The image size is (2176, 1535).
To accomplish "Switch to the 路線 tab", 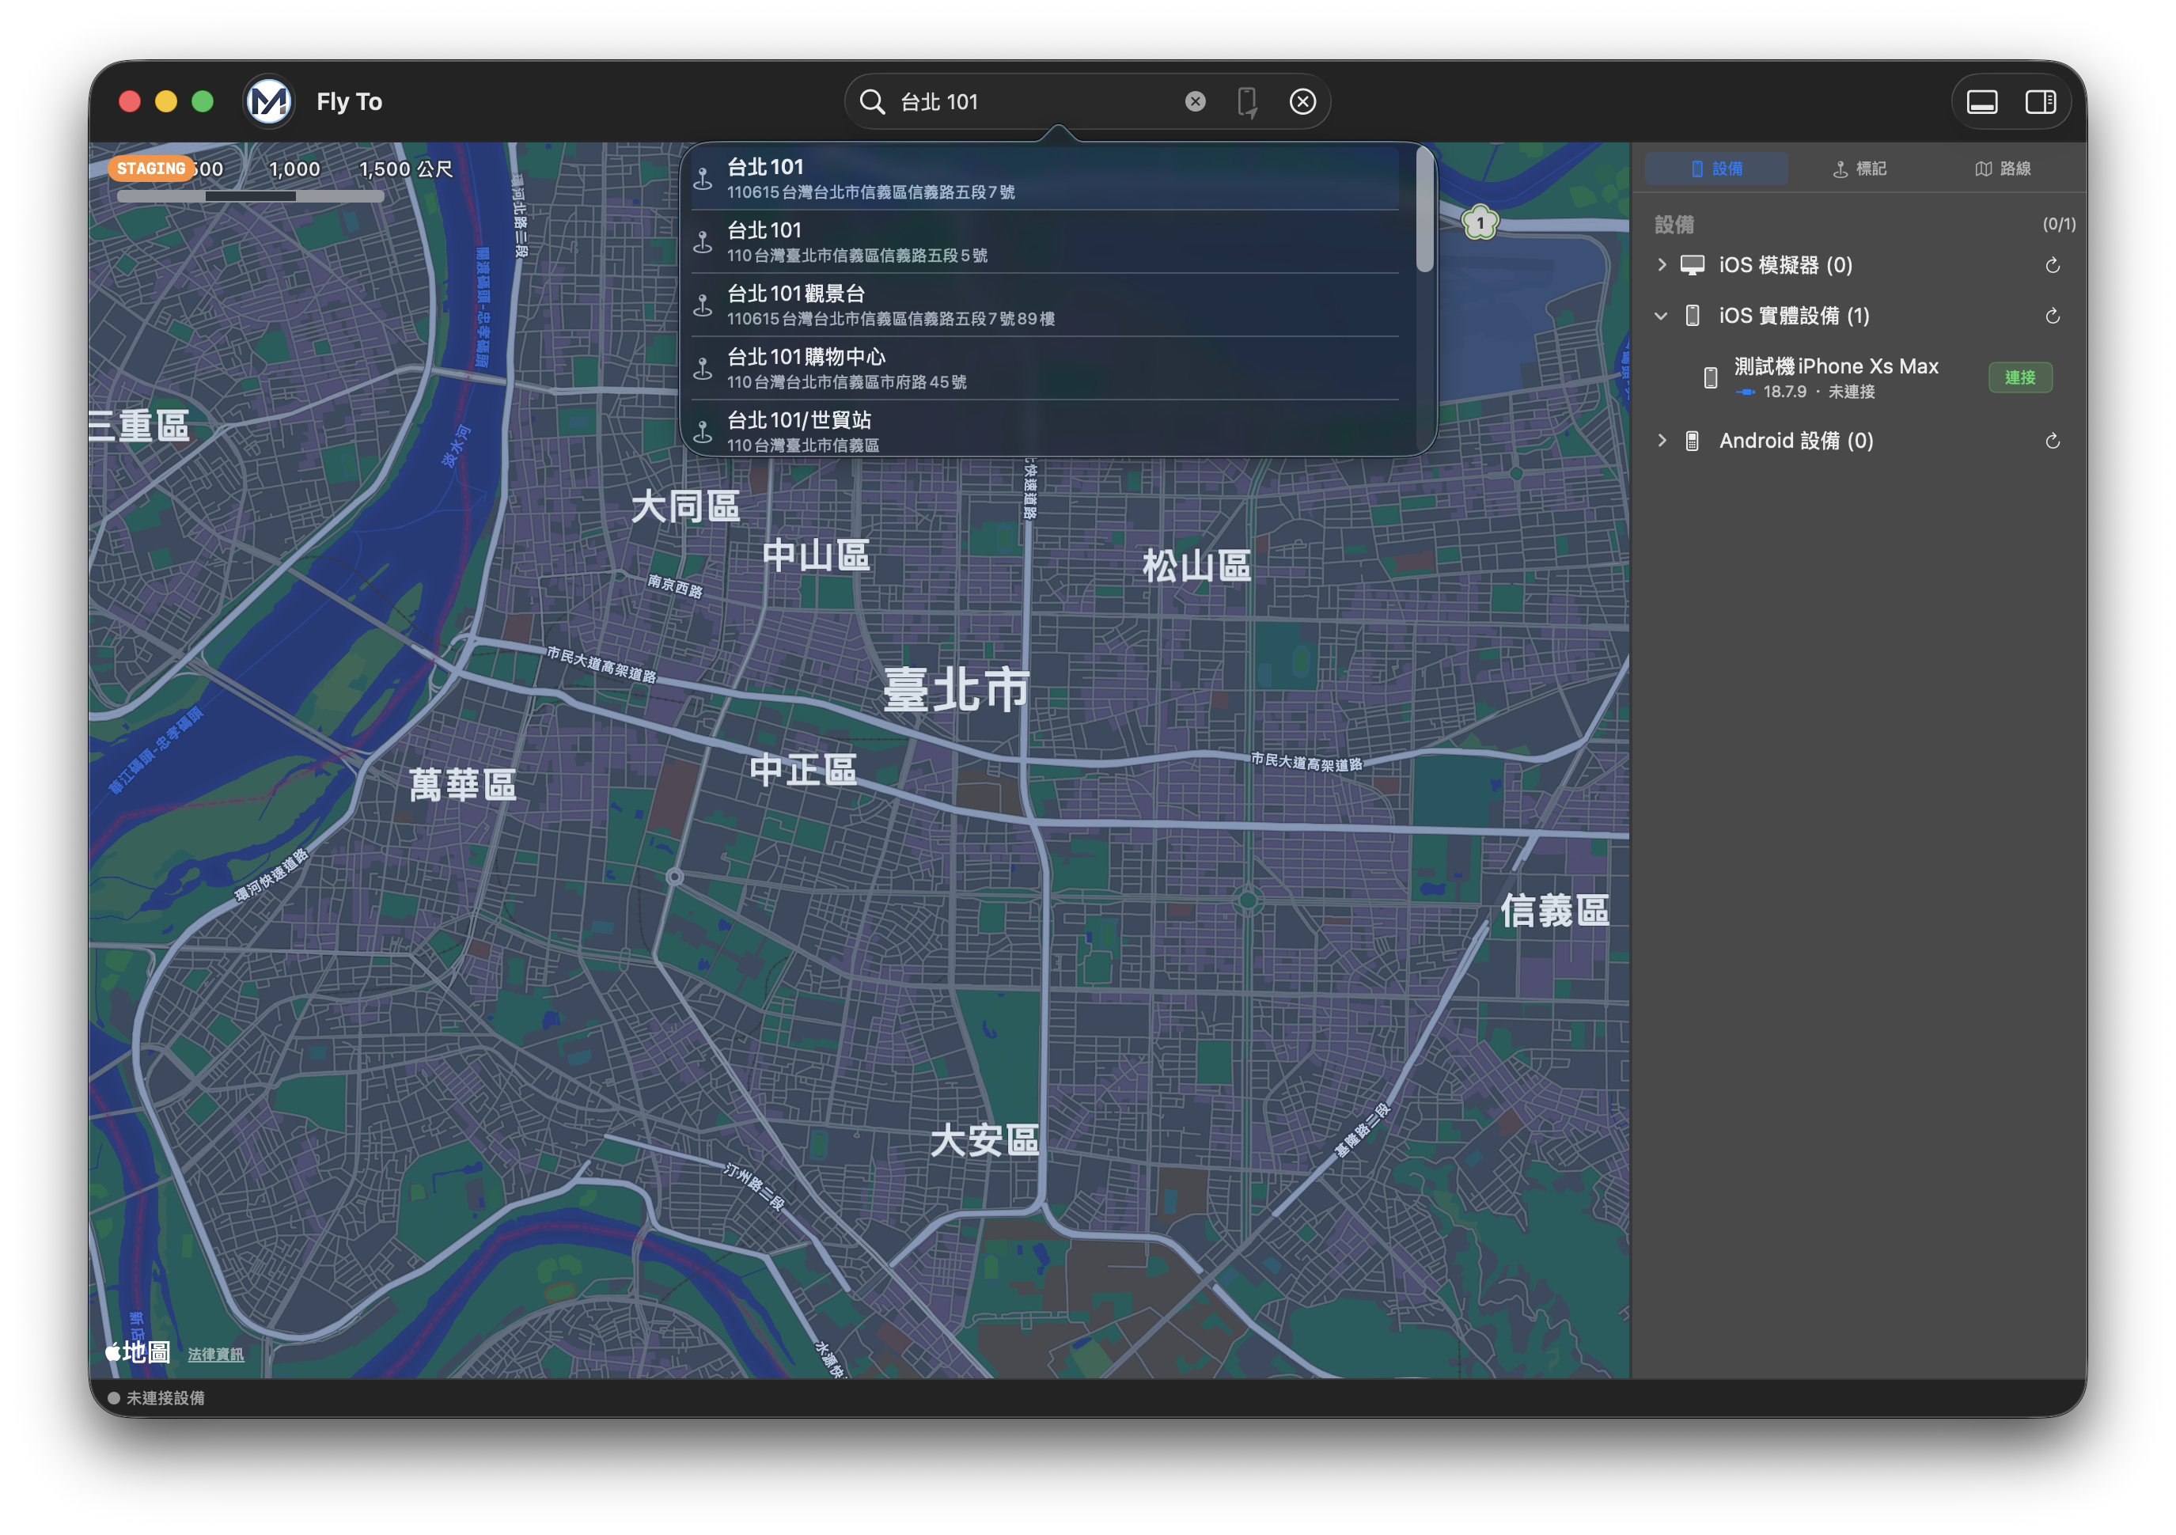I will (x=2002, y=169).
